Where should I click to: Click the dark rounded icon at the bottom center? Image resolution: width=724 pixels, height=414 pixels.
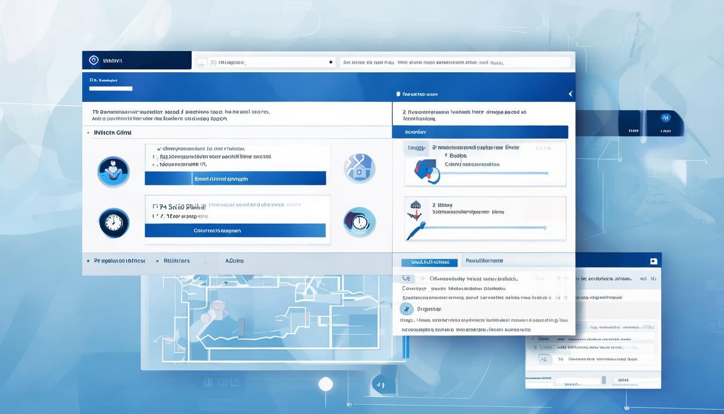(383, 384)
